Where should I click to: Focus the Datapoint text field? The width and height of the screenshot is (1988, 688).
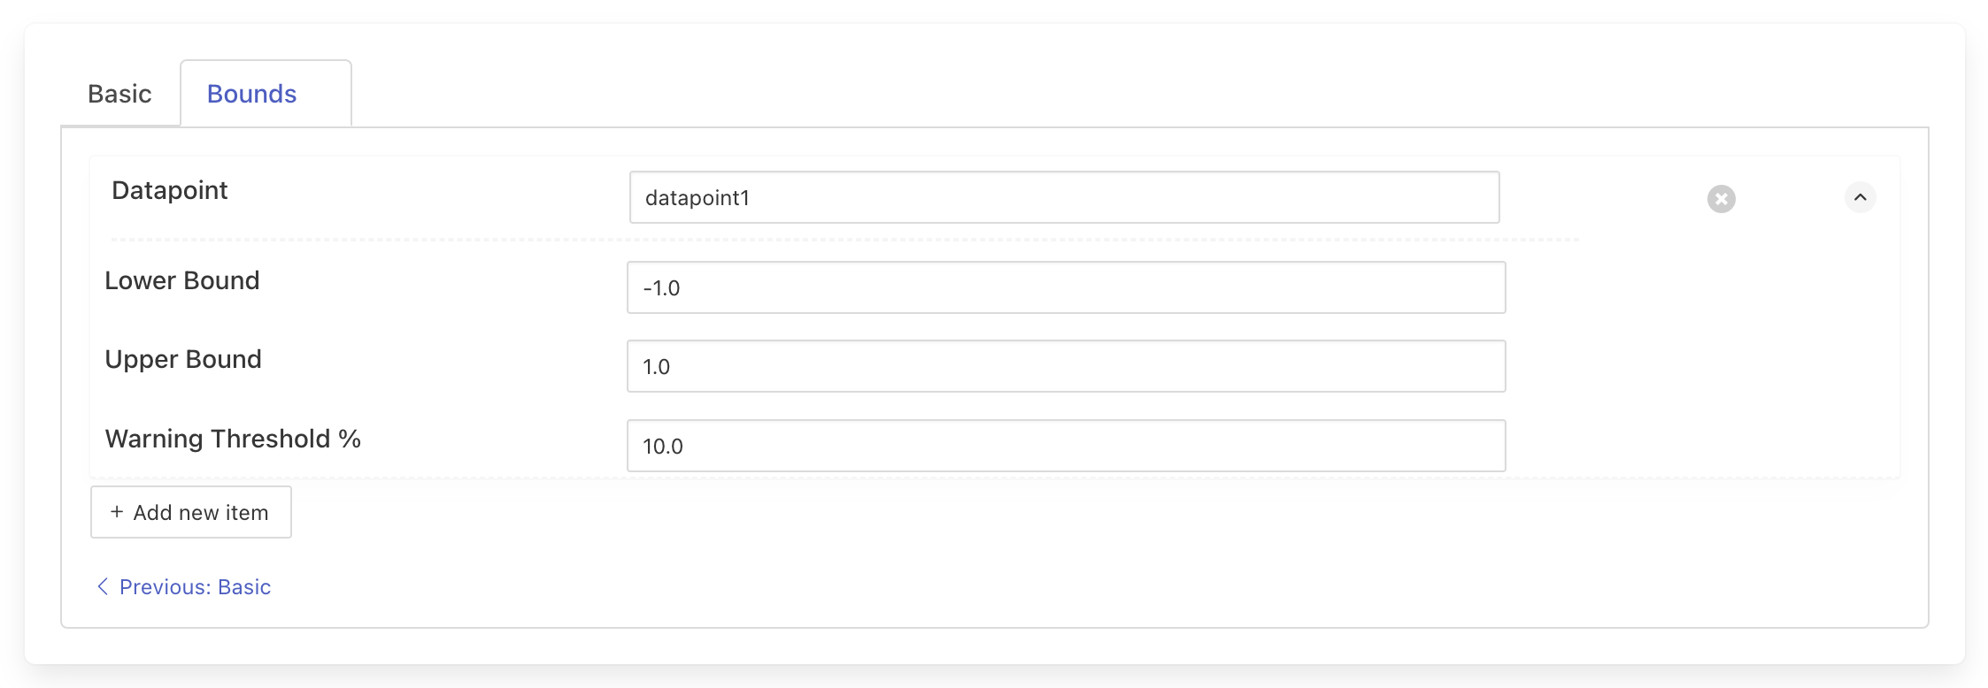1064,198
